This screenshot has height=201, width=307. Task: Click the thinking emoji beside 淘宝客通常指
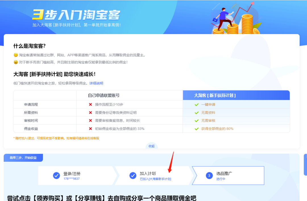[x=16, y=55]
